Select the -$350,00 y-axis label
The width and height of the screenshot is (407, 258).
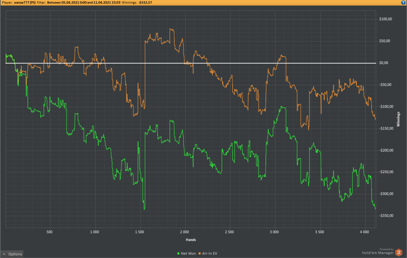[x=386, y=215]
